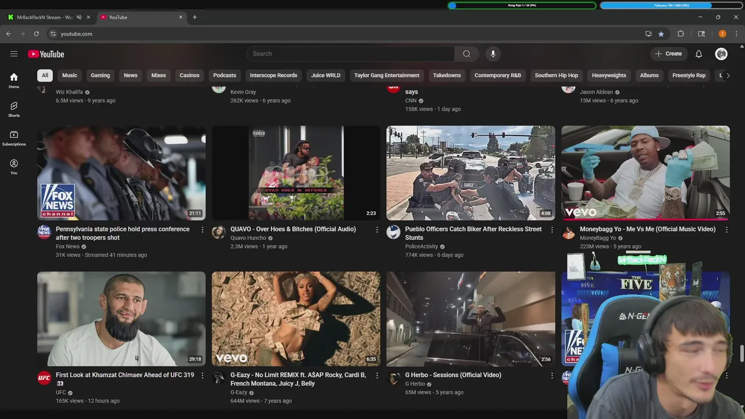
Task: Open options menu for the QUAVO video
Action: [x=377, y=230]
